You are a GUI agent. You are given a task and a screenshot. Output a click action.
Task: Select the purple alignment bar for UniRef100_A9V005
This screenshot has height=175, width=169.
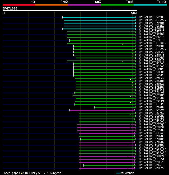pos(102,110)
